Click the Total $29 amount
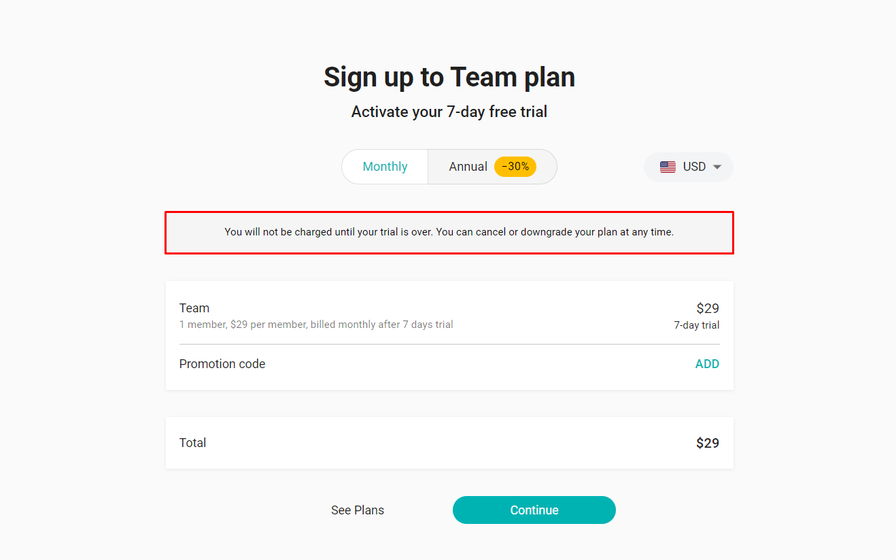 708,443
